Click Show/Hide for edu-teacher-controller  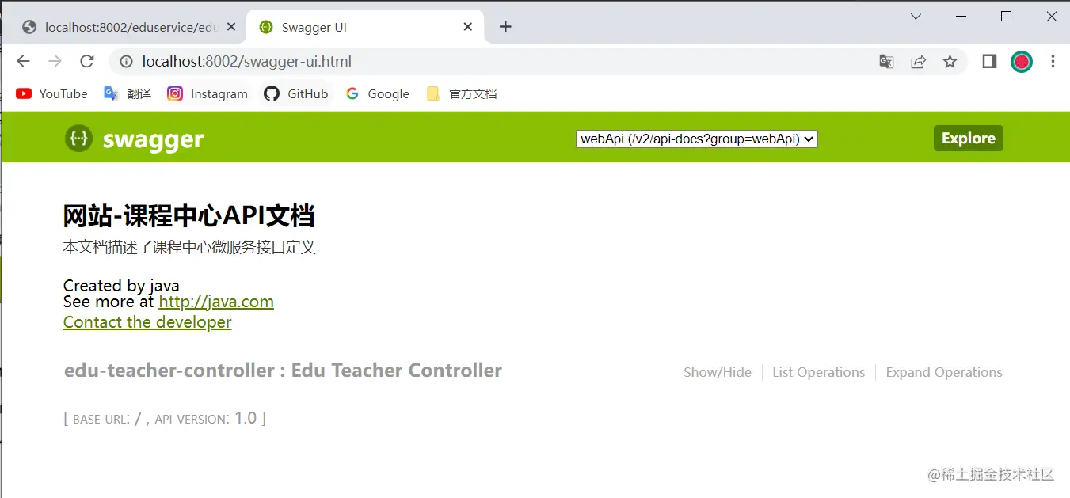(718, 372)
